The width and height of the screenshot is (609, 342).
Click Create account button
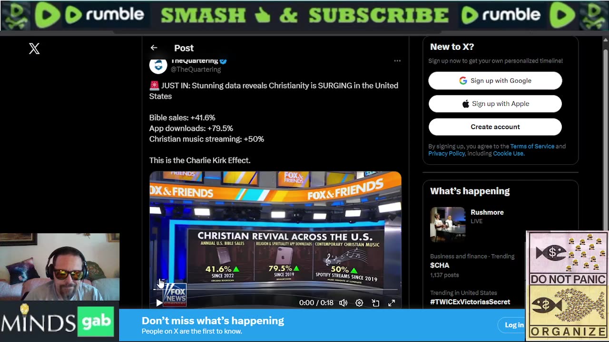click(495, 127)
